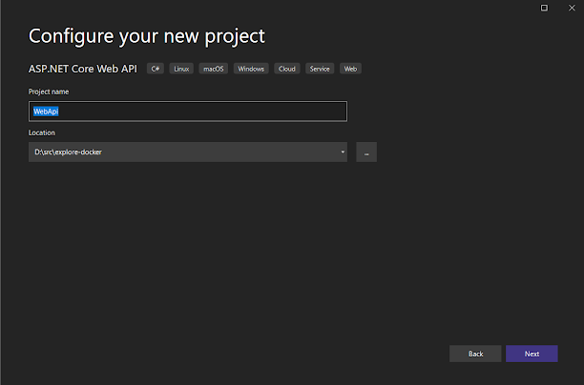Click the highlighted WebApi text
Image resolution: width=584 pixels, height=385 pixels.
coord(46,111)
